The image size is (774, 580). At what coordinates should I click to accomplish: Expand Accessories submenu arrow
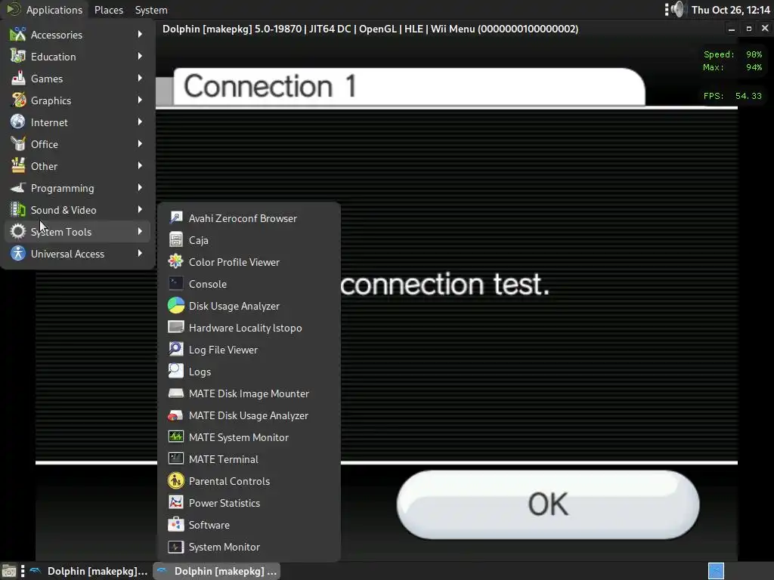point(140,35)
